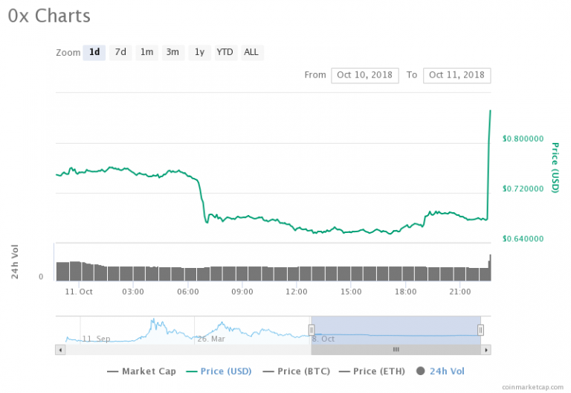Viewport: 571px width, 393px height.
Task: Toggle the Price (USD) series in legend
Action: pos(219,371)
